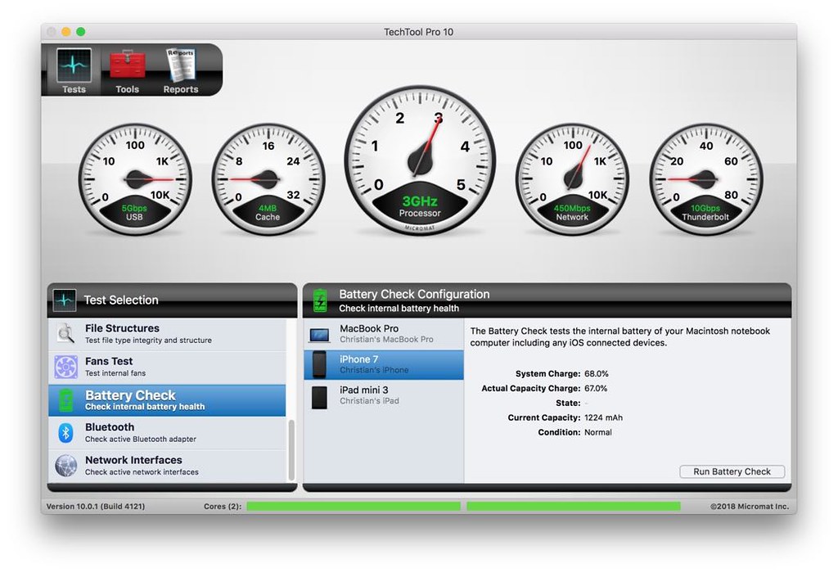This screenshot has height=573, width=838.
Task: Open the red Tools toolbox icon
Action: pyautogui.click(x=127, y=67)
